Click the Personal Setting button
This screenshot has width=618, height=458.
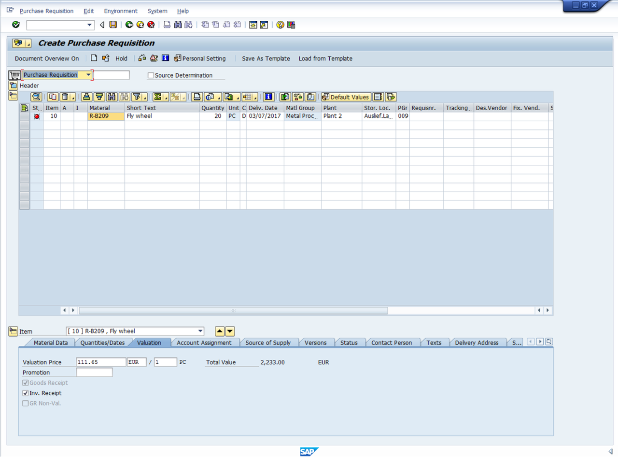[200, 58]
